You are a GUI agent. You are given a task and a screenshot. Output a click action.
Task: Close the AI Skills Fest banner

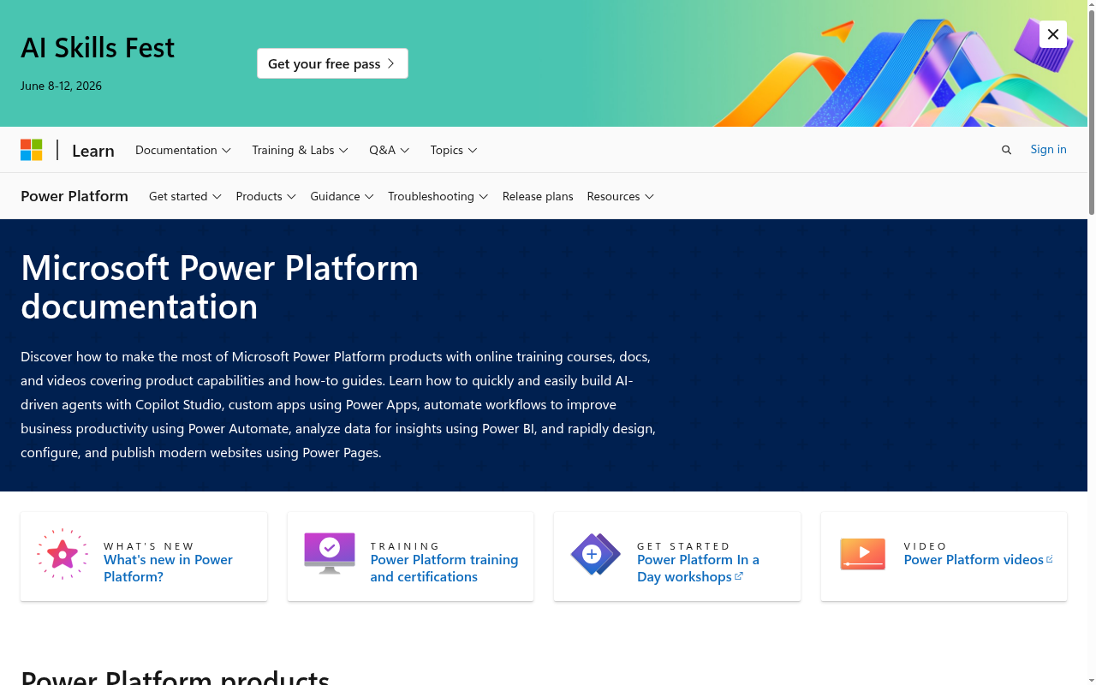tap(1053, 34)
